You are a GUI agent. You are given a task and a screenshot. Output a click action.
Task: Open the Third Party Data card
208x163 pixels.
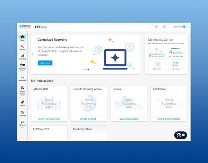pos(89,133)
